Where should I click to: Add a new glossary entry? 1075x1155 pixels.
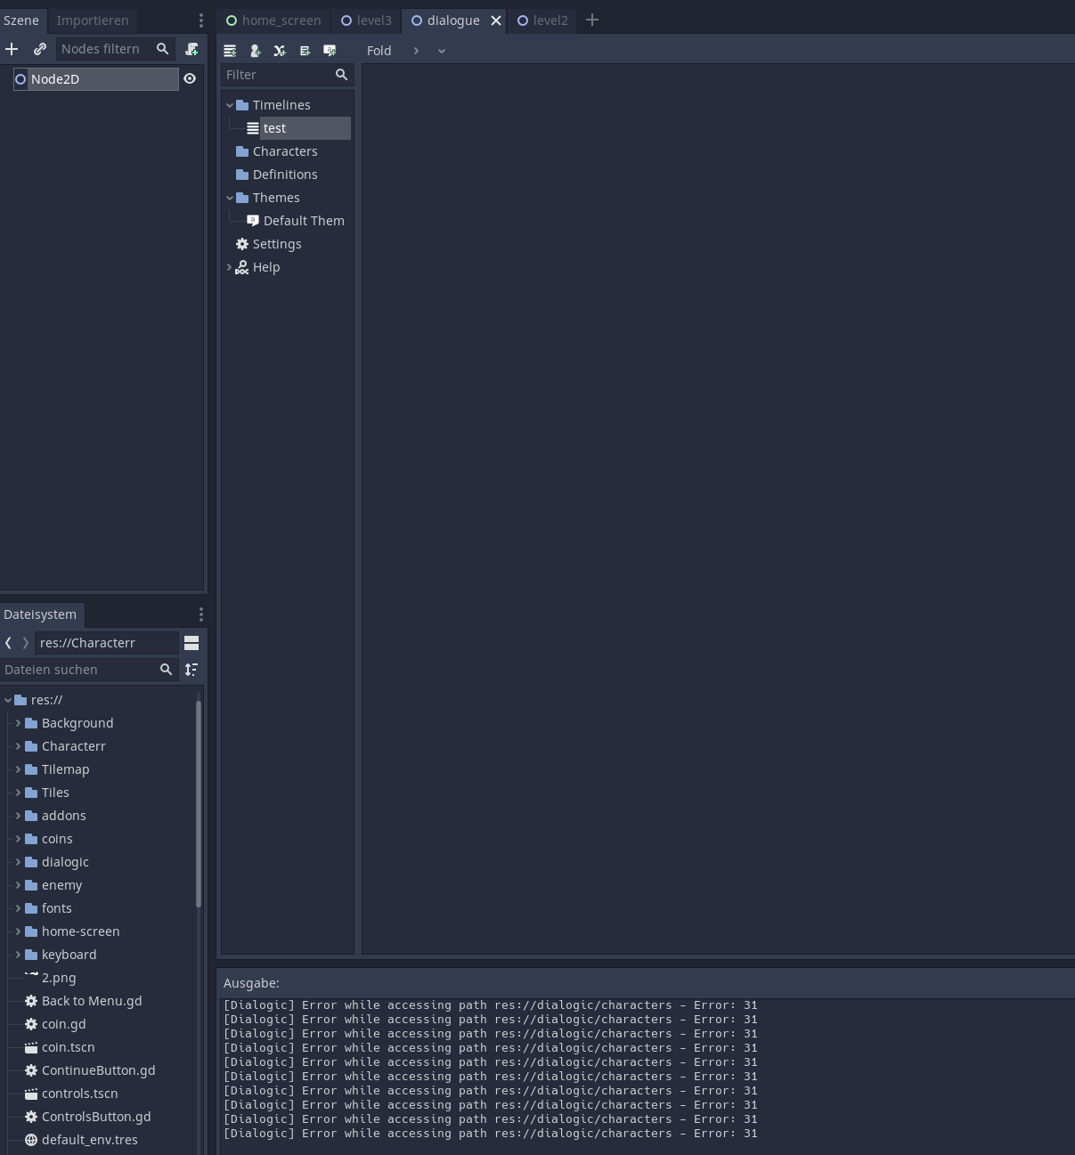305,51
